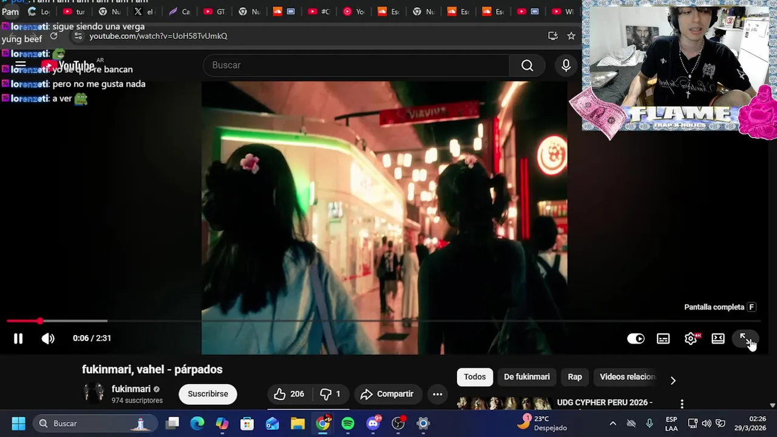Open Discord from the taskbar
Viewport: 777px width, 437px height.
click(373, 423)
